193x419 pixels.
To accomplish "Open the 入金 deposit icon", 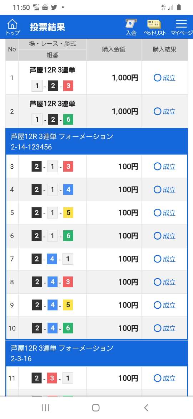I will coord(131,27).
